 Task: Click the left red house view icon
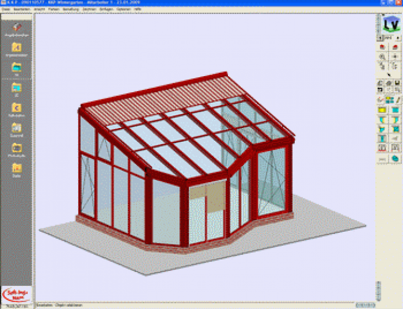pos(382,47)
